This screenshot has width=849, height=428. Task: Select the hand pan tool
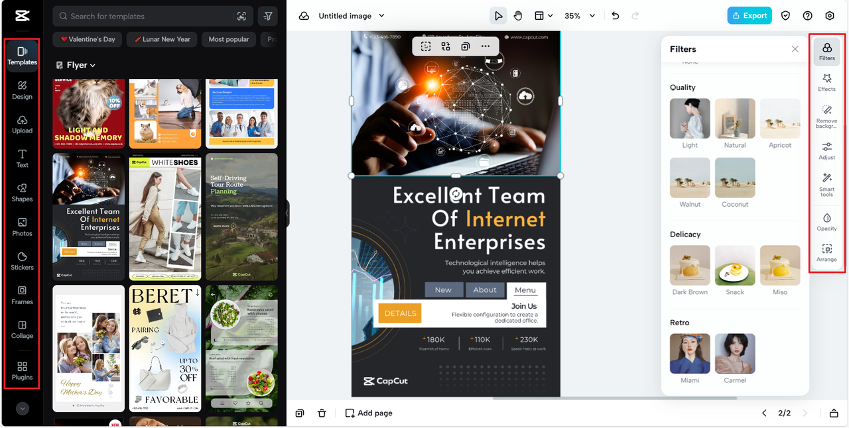(x=518, y=16)
